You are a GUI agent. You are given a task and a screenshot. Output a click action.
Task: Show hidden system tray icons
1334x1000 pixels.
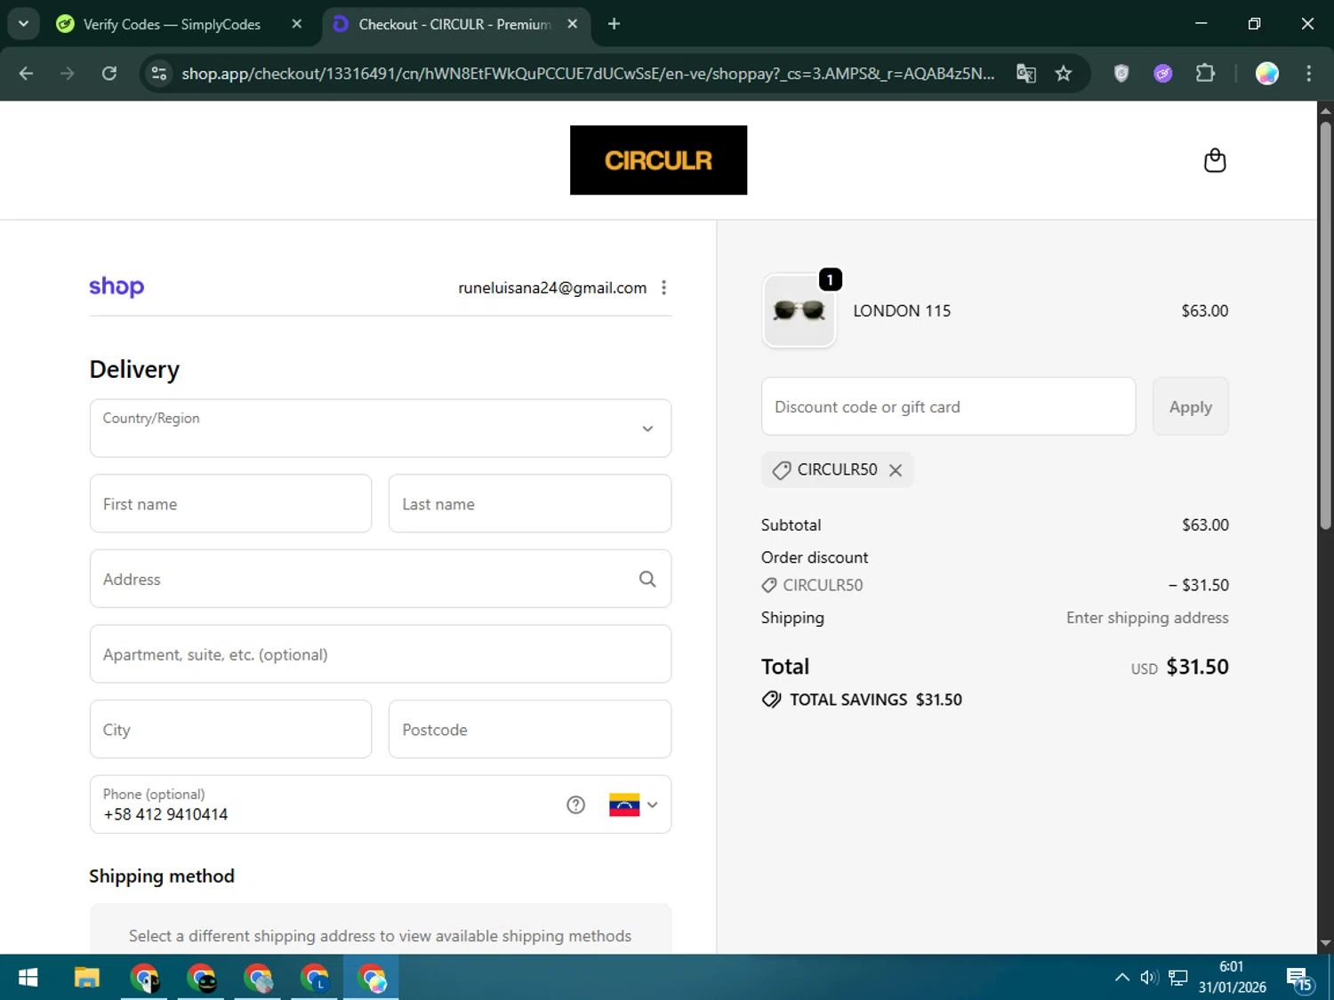pos(1122,978)
